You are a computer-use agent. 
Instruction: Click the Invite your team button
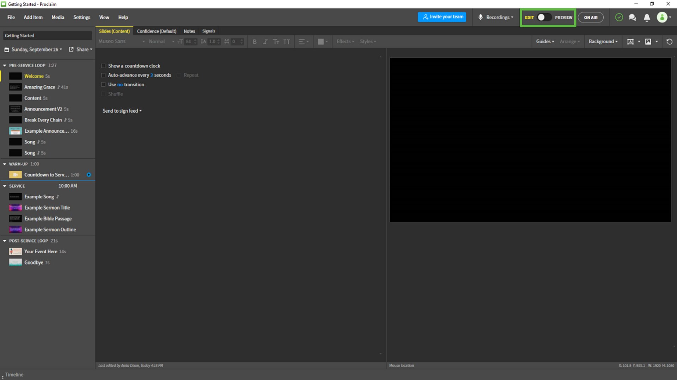point(442,17)
